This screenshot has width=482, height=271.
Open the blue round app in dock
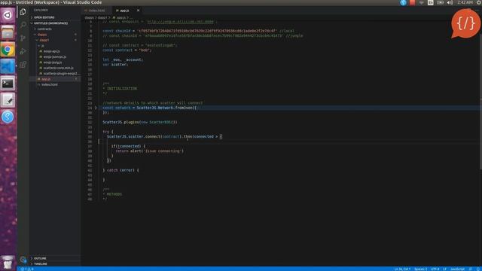click(x=8, y=117)
